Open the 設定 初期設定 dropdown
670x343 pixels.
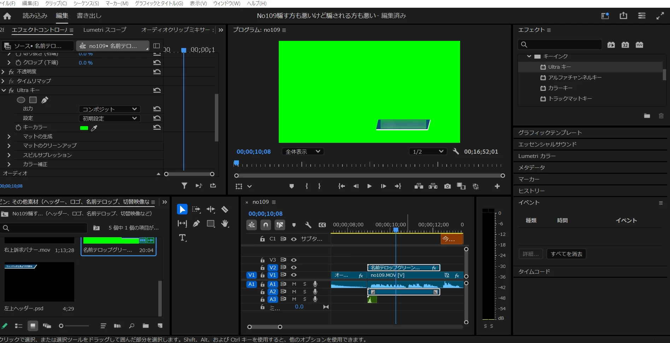[110, 118]
